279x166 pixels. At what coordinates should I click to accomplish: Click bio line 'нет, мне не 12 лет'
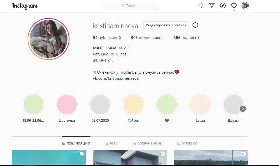(110, 54)
